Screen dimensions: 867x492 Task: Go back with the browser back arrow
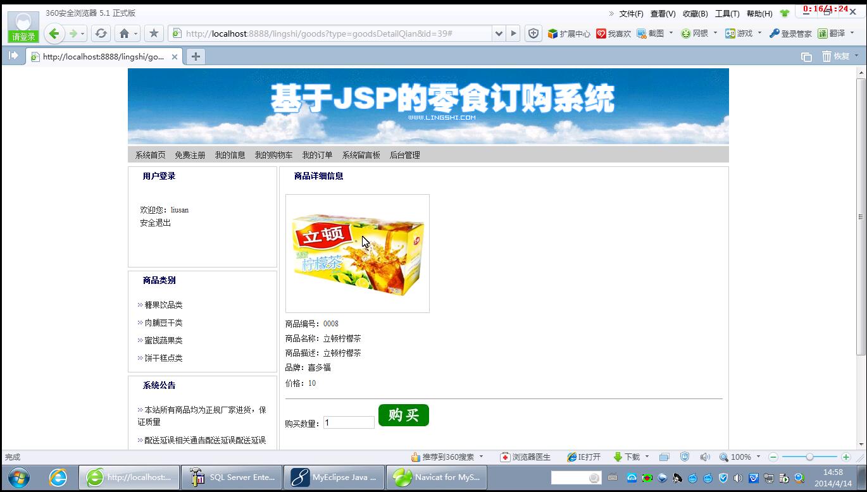point(54,34)
